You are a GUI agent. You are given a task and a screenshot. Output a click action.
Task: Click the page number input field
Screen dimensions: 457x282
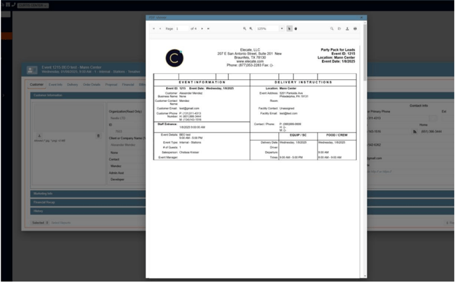click(x=181, y=29)
